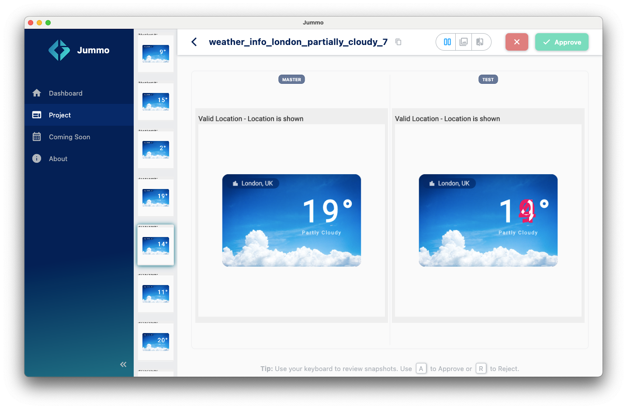Switch to side-by-side comparison view
This screenshot has width=627, height=409.
pos(447,42)
